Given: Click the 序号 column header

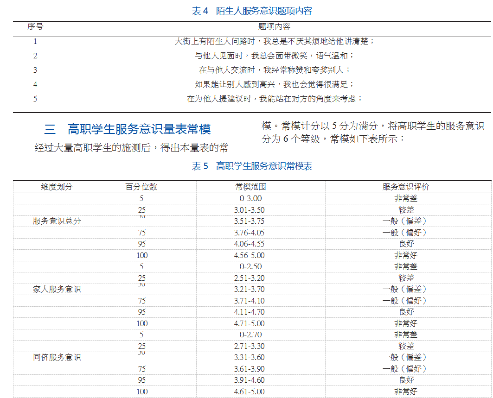Looking at the screenshot, I should [x=35, y=27].
